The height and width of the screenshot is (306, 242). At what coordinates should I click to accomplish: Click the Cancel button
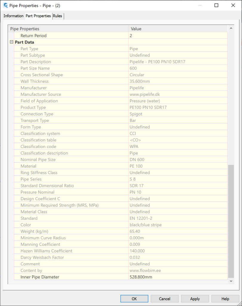[165, 299]
